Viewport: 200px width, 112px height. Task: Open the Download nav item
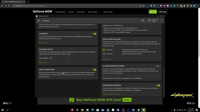[81, 12]
